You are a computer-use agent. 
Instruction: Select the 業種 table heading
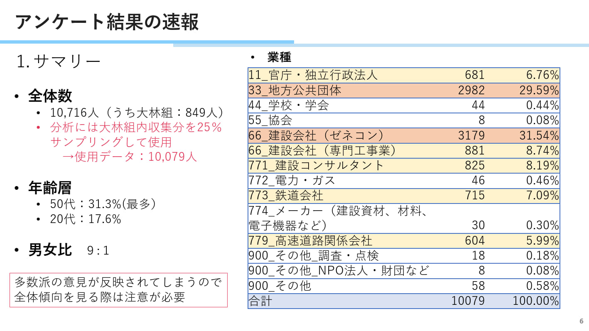click(279, 57)
